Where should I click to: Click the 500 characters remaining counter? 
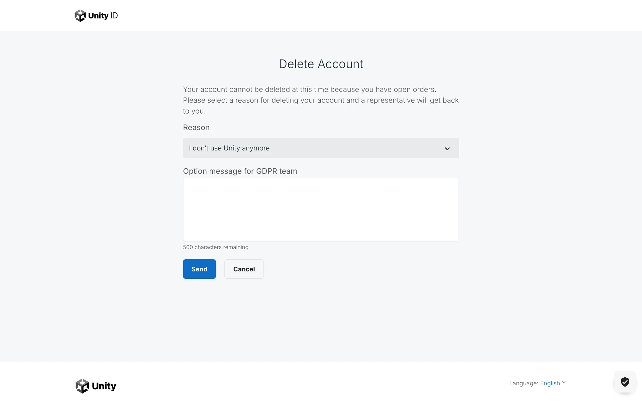[215, 247]
